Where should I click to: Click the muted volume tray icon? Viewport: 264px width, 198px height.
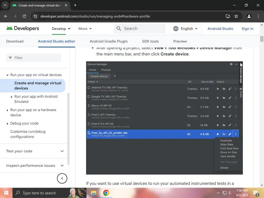[230, 193]
